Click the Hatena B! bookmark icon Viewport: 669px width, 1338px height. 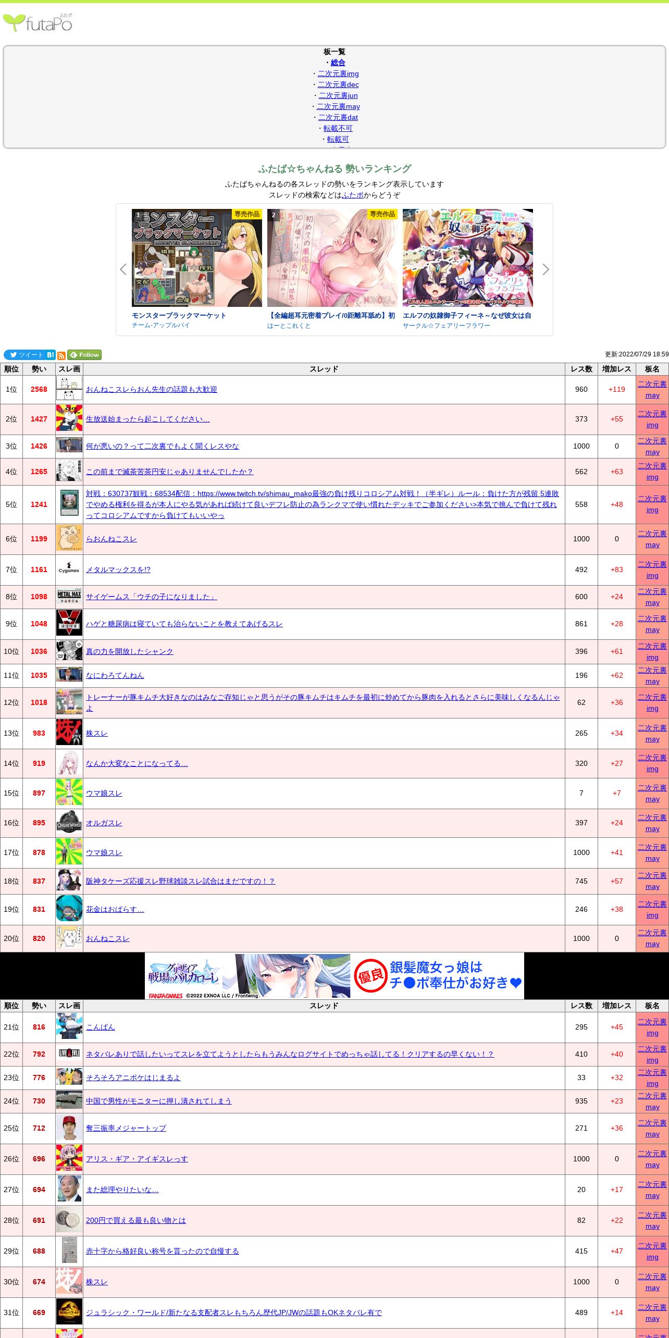coord(51,355)
